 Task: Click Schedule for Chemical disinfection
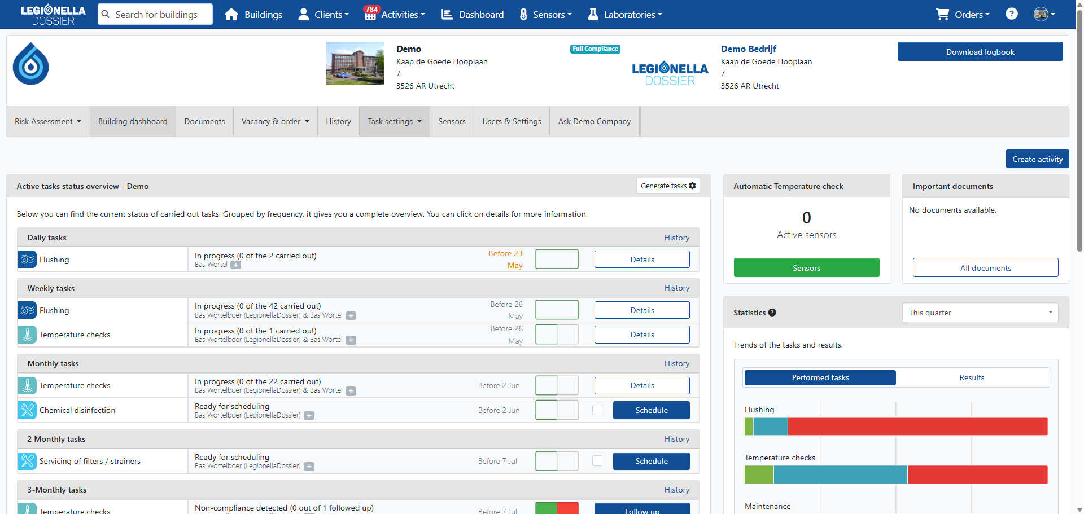[651, 410]
